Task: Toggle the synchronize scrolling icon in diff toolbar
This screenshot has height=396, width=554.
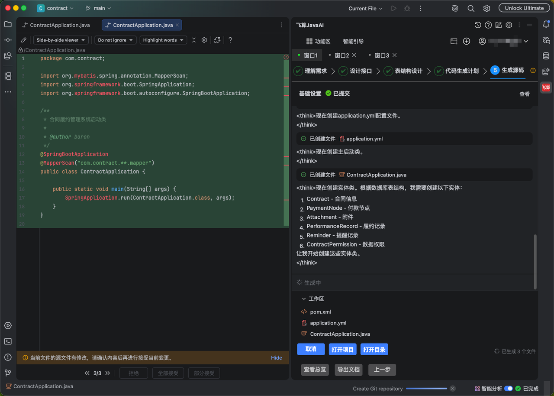Action: pos(217,40)
